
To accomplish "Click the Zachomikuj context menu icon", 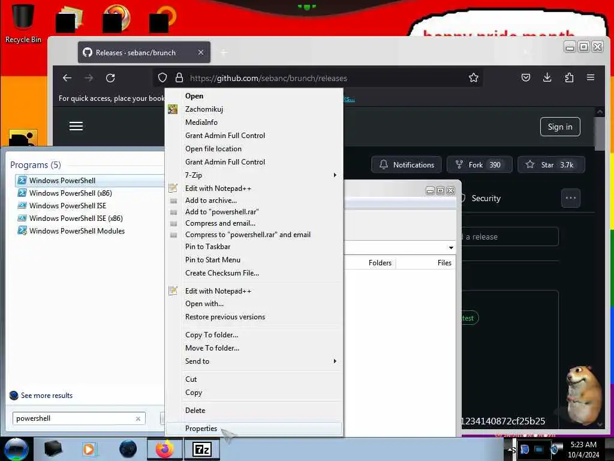I will point(173,109).
